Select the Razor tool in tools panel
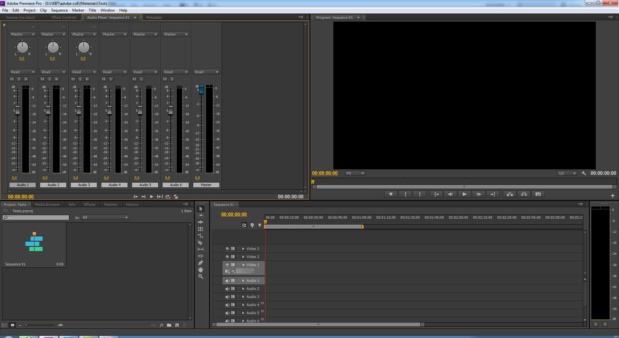 (x=200, y=243)
